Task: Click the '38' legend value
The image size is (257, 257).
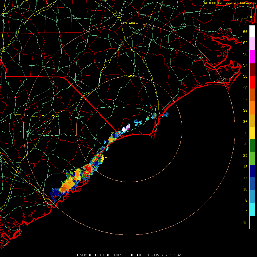Action: click(x=245, y=110)
